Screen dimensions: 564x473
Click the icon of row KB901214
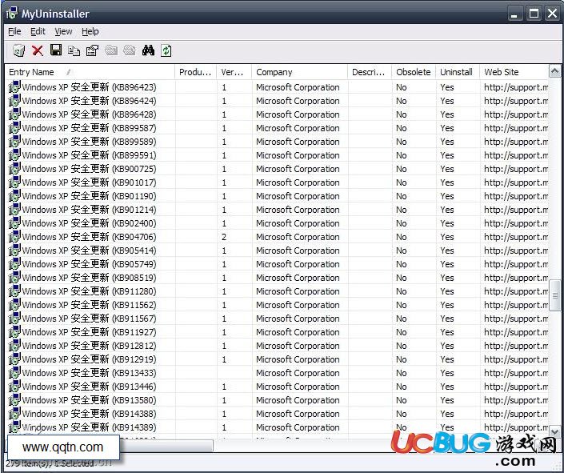click(14, 210)
